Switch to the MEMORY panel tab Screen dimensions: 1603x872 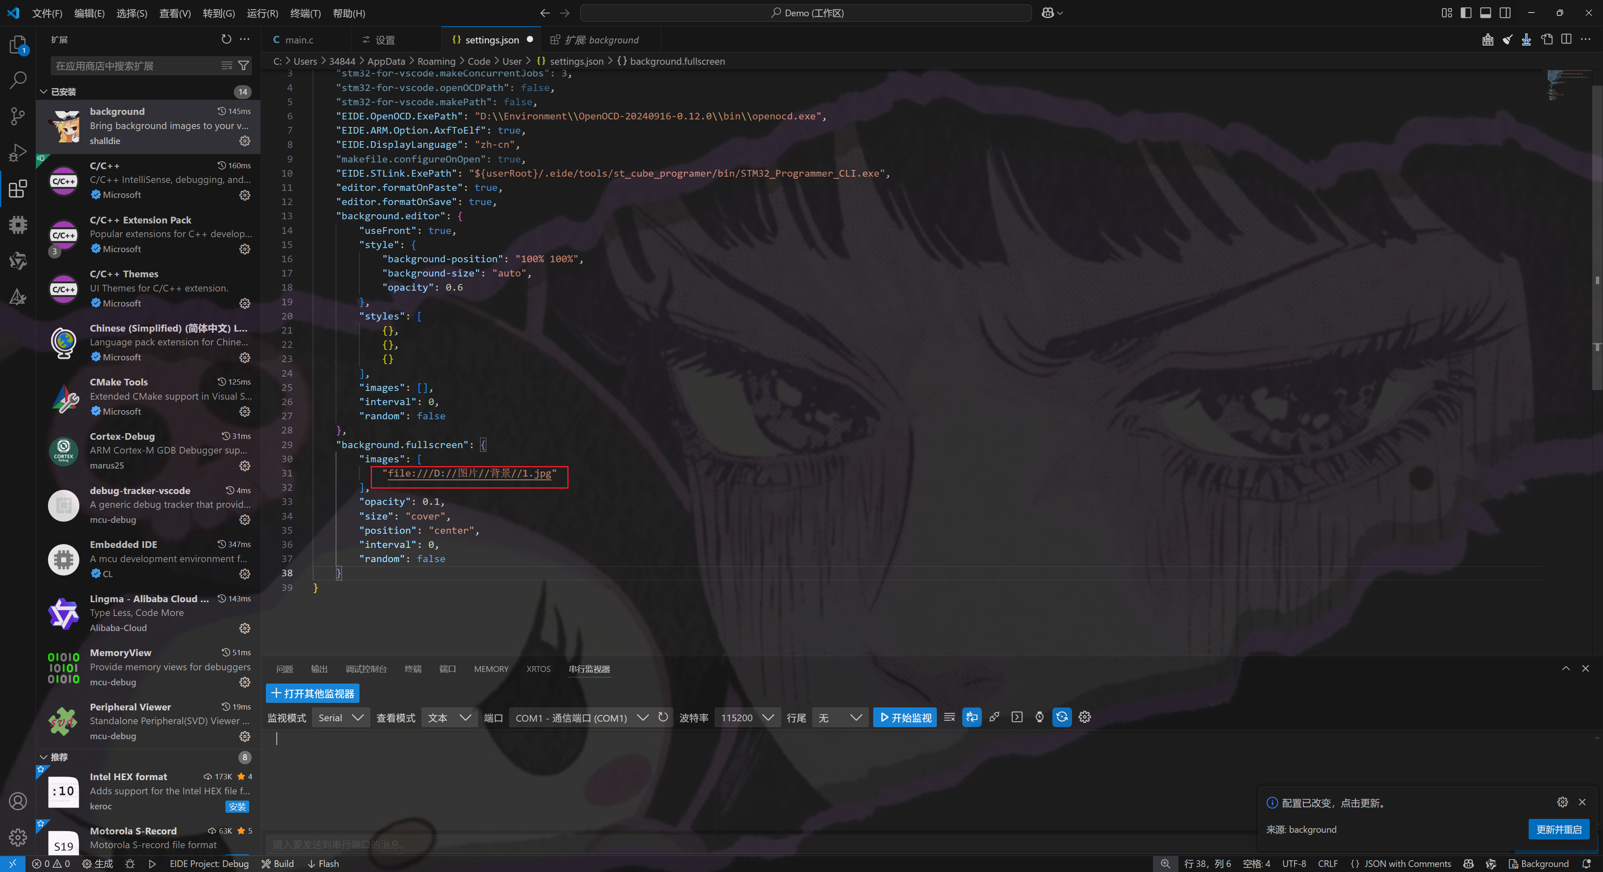[x=491, y=669]
